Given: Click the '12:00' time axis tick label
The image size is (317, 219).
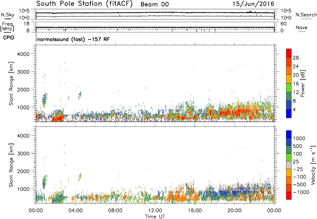Looking at the screenshot, I should click(x=155, y=211).
